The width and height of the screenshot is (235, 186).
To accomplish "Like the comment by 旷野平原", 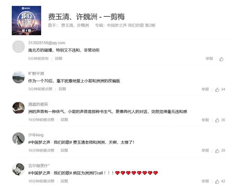I will pos(217,90).
